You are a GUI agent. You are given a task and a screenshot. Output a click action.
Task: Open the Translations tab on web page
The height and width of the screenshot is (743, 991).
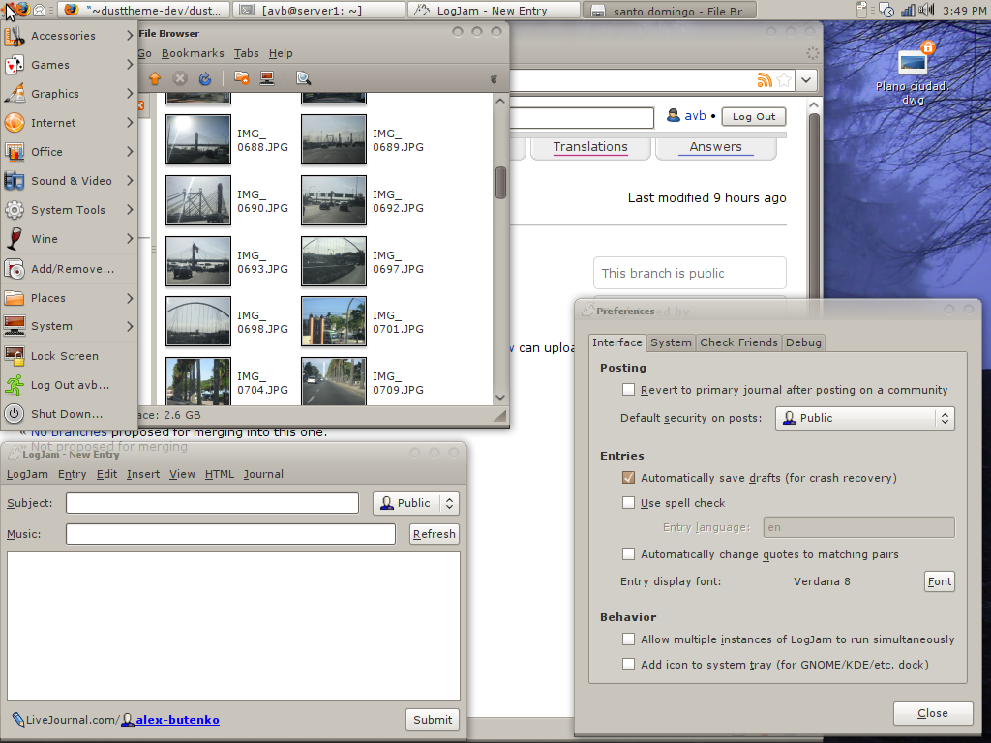pos(590,147)
